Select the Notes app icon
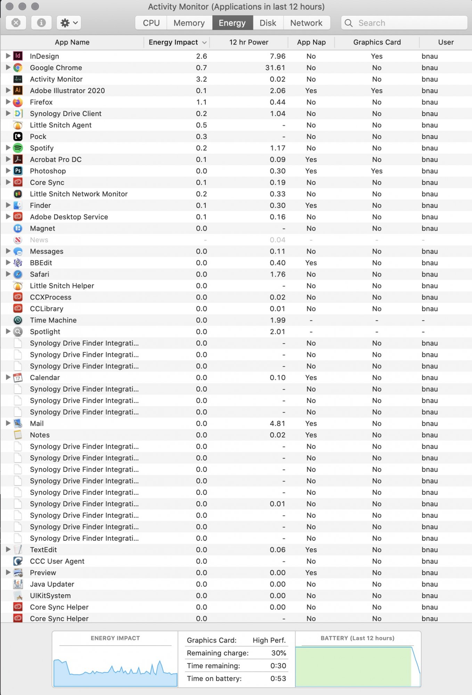The image size is (472, 695). tap(18, 434)
